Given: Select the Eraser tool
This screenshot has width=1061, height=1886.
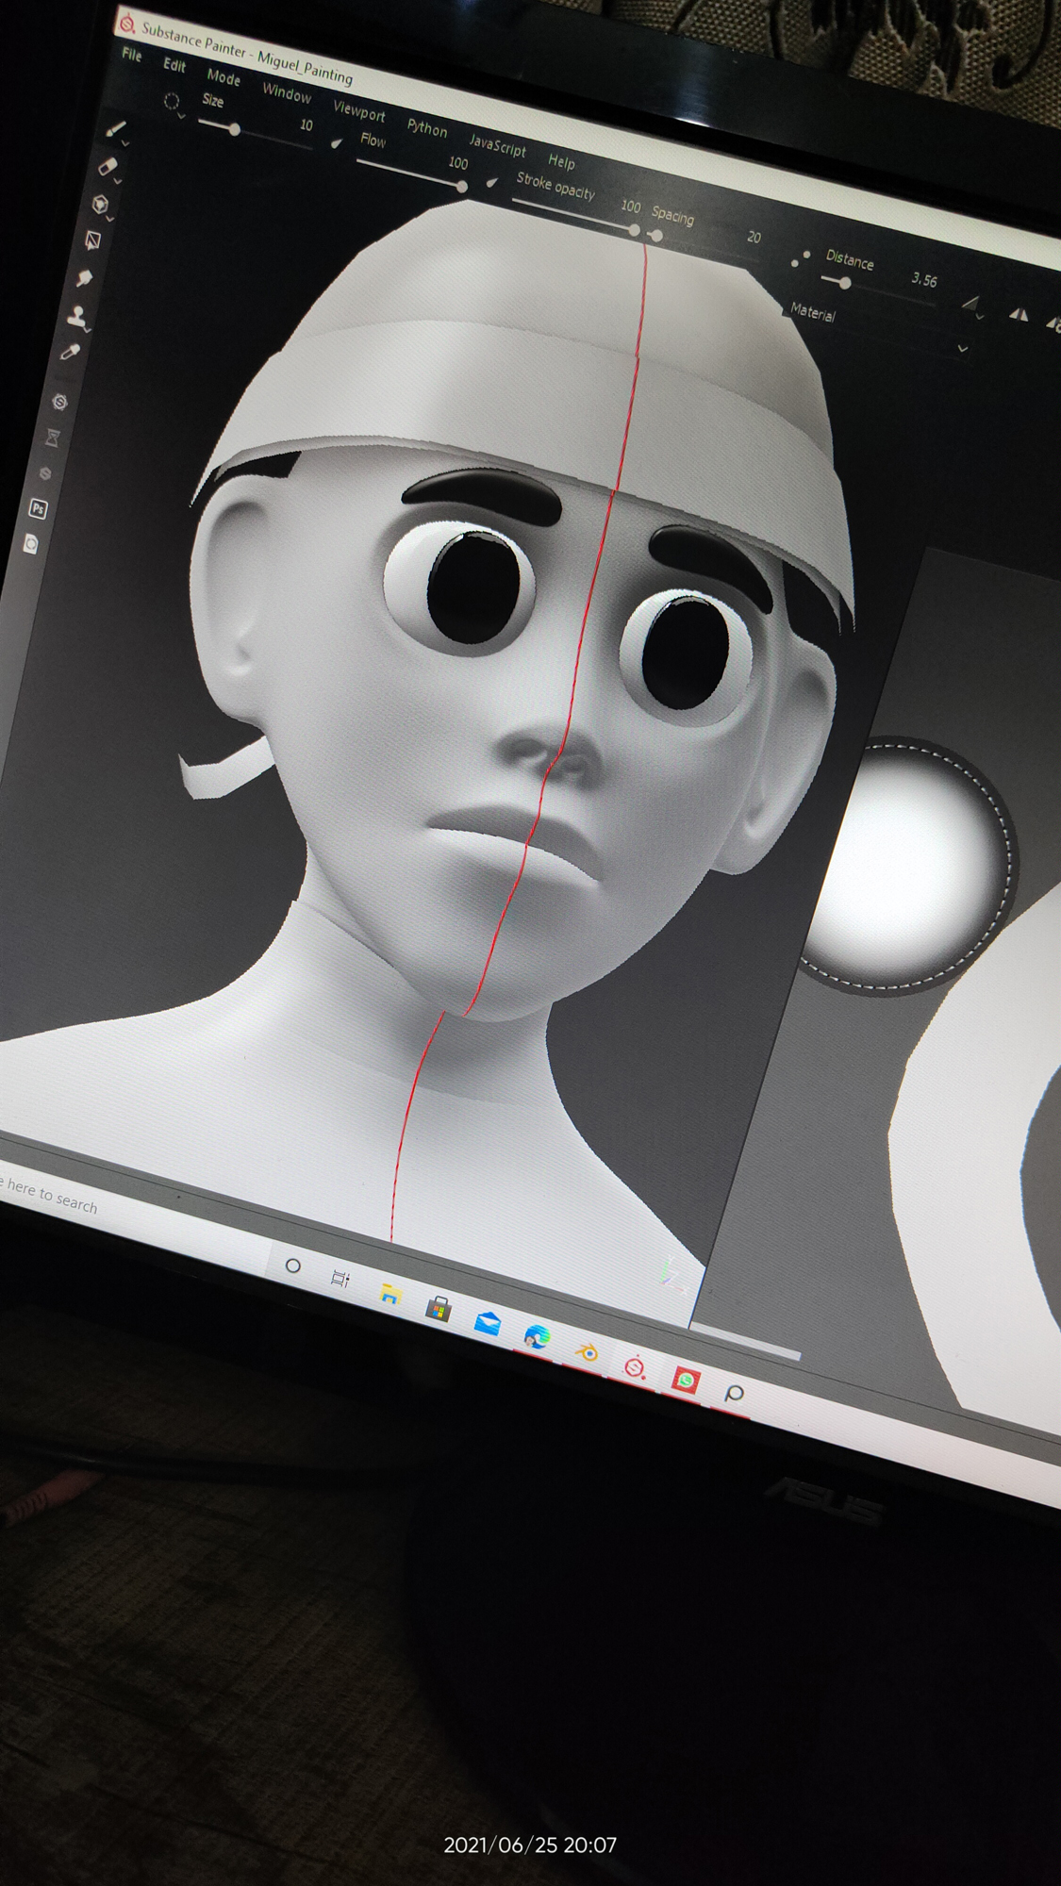Looking at the screenshot, I should point(108,166).
